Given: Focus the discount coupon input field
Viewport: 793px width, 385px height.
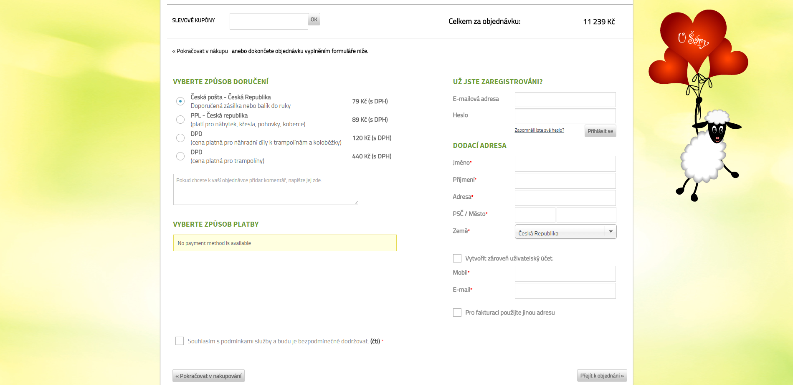Looking at the screenshot, I should pos(269,21).
